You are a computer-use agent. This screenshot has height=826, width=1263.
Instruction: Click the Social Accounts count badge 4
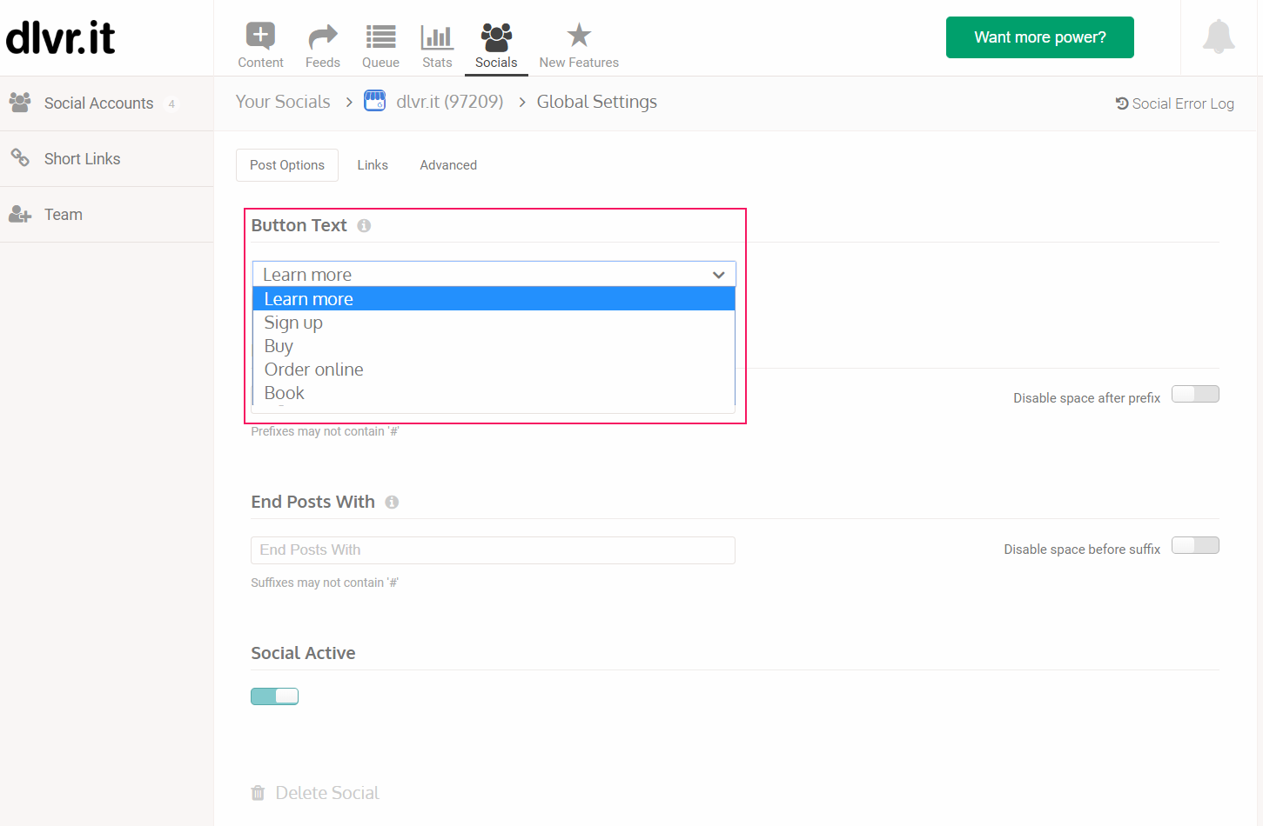click(x=171, y=103)
